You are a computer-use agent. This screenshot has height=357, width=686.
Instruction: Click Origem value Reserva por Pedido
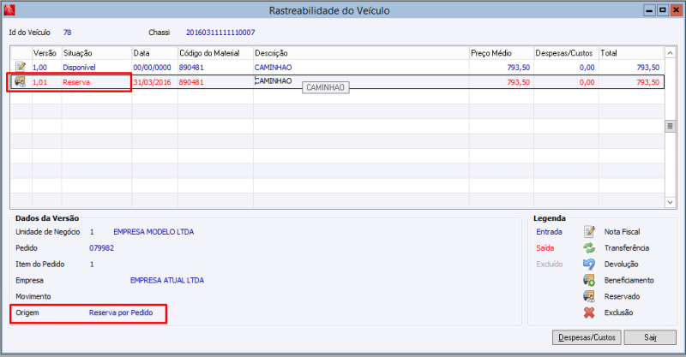click(121, 312)
